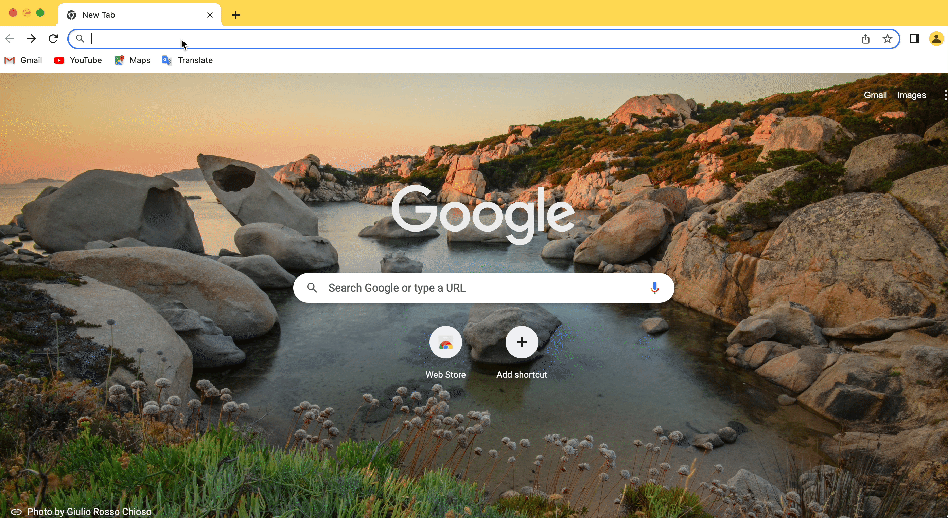Bookmark this tab with the star icon
The width and height of the screenshot is (948, 518).
click(x=887, y=39)
